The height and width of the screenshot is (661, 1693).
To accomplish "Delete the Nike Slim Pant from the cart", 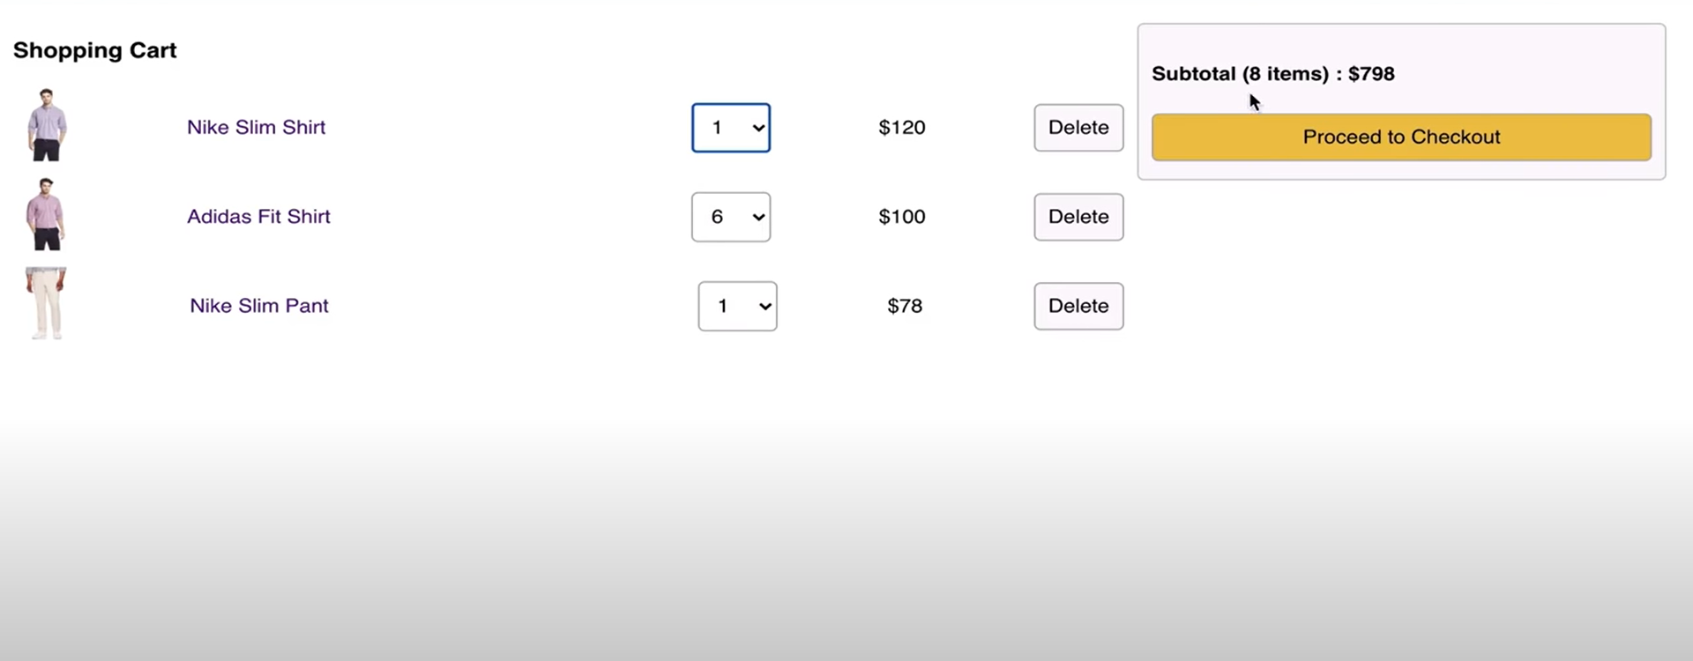I will (x=1078, y=306).
